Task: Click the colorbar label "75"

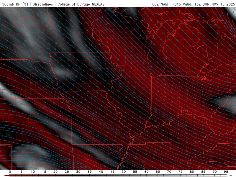Action: [x=181, y=172]
